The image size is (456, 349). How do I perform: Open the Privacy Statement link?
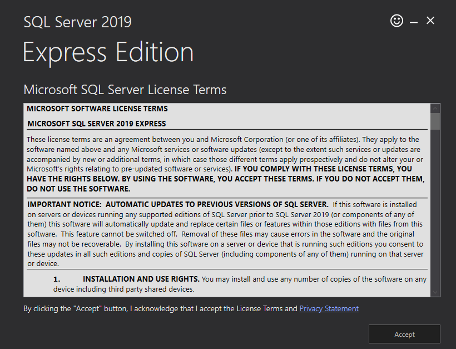click(329, 308)
